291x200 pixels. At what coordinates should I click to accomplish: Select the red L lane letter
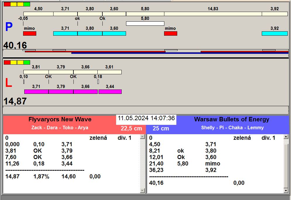[8, 83]
